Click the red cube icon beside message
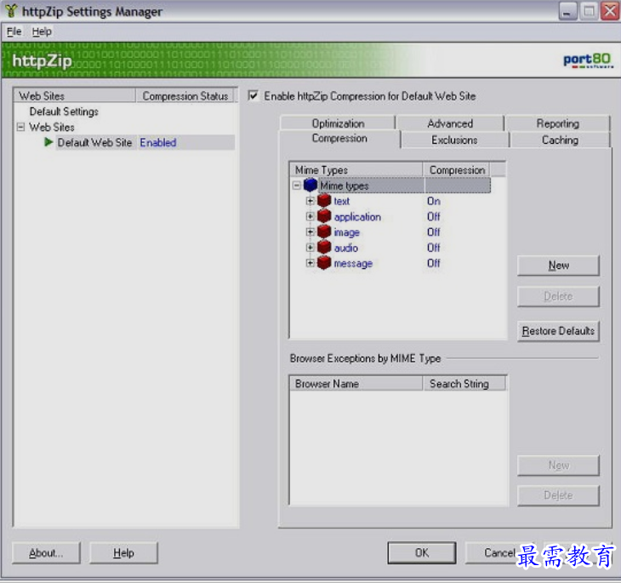Screen dimensions: 621x583 click(x=324, y=262)
